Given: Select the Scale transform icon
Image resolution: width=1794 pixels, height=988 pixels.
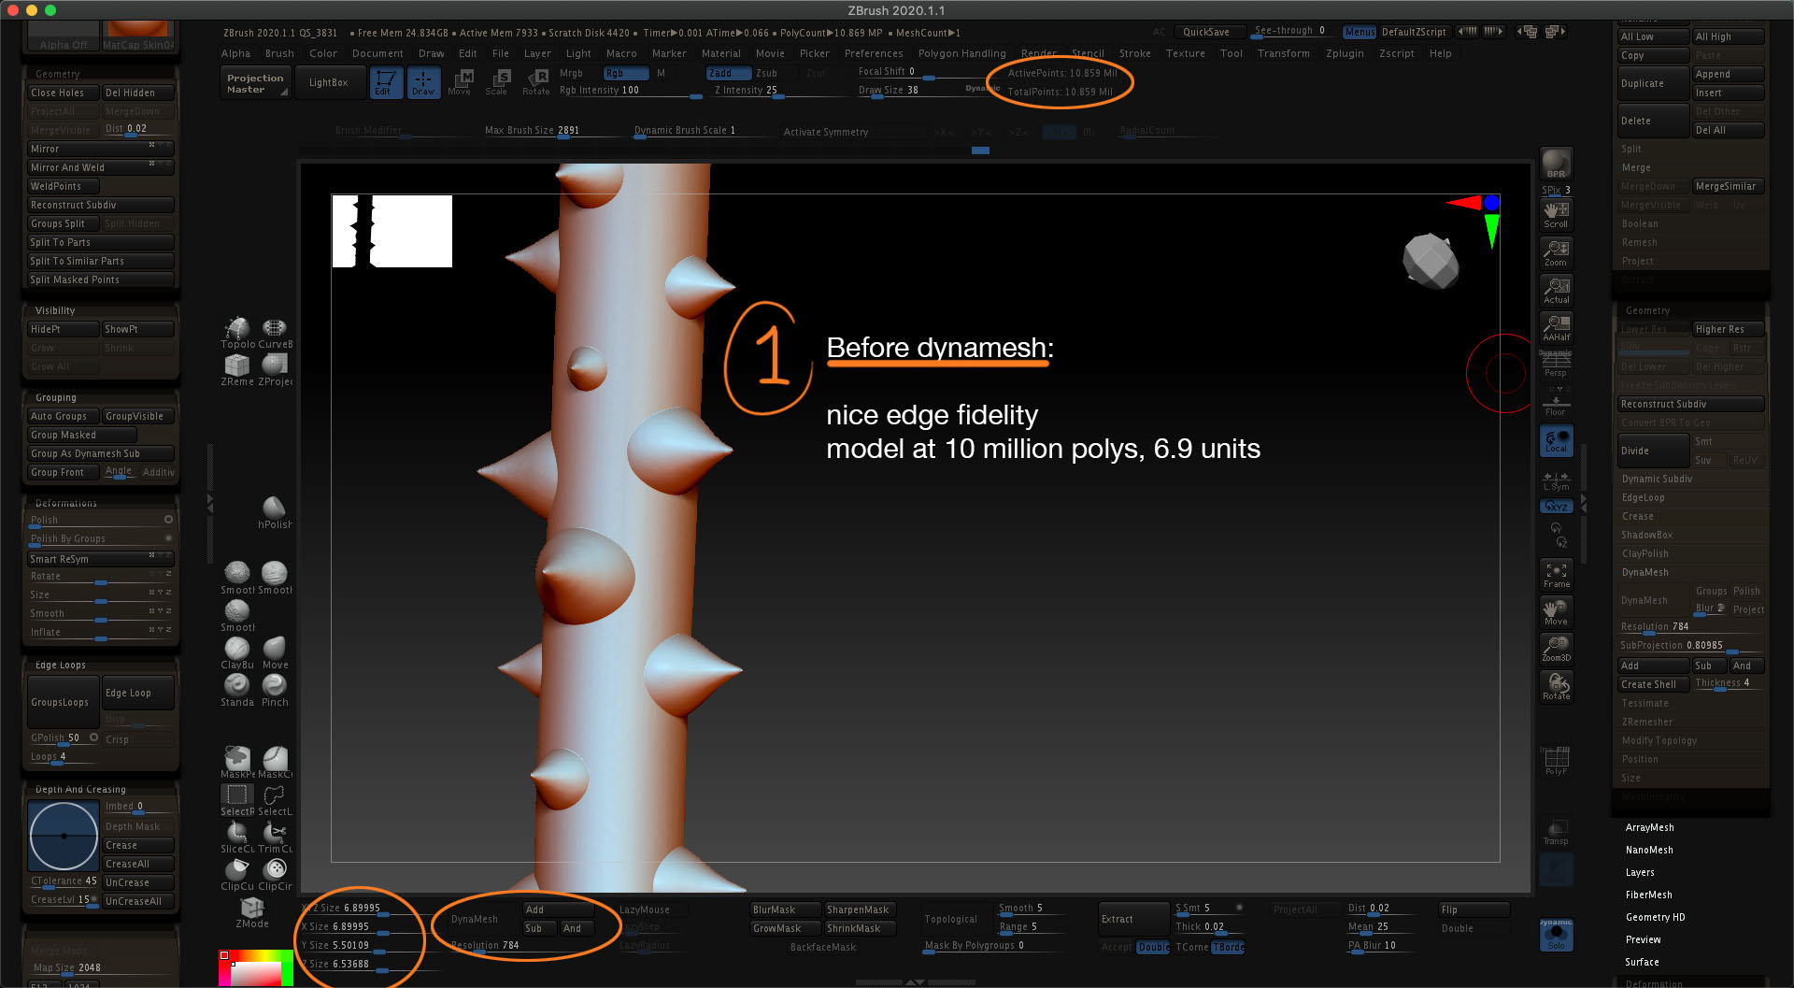Looking at the screenshot, I should (x=497, y=81).
